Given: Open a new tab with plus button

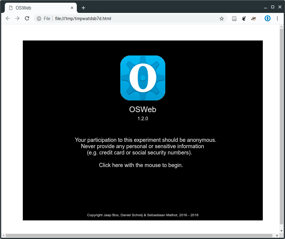Looking at the screenshot, I should tap(83, 8).
